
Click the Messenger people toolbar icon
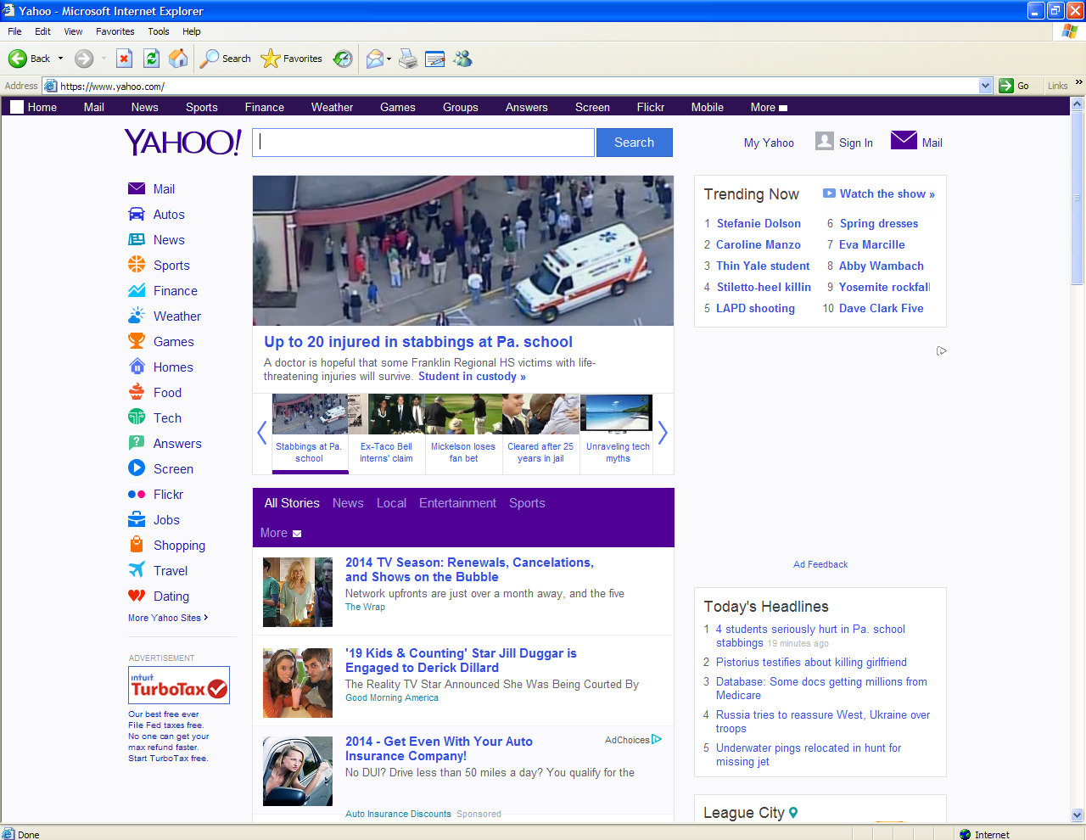pos(462,59)
